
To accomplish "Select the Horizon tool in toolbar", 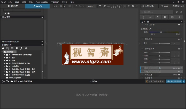I will point(109,6).
